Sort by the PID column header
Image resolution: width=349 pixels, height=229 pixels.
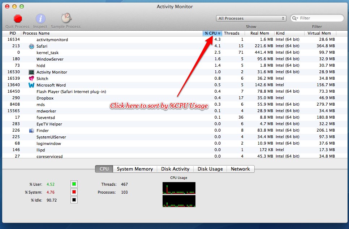[12, 33]
